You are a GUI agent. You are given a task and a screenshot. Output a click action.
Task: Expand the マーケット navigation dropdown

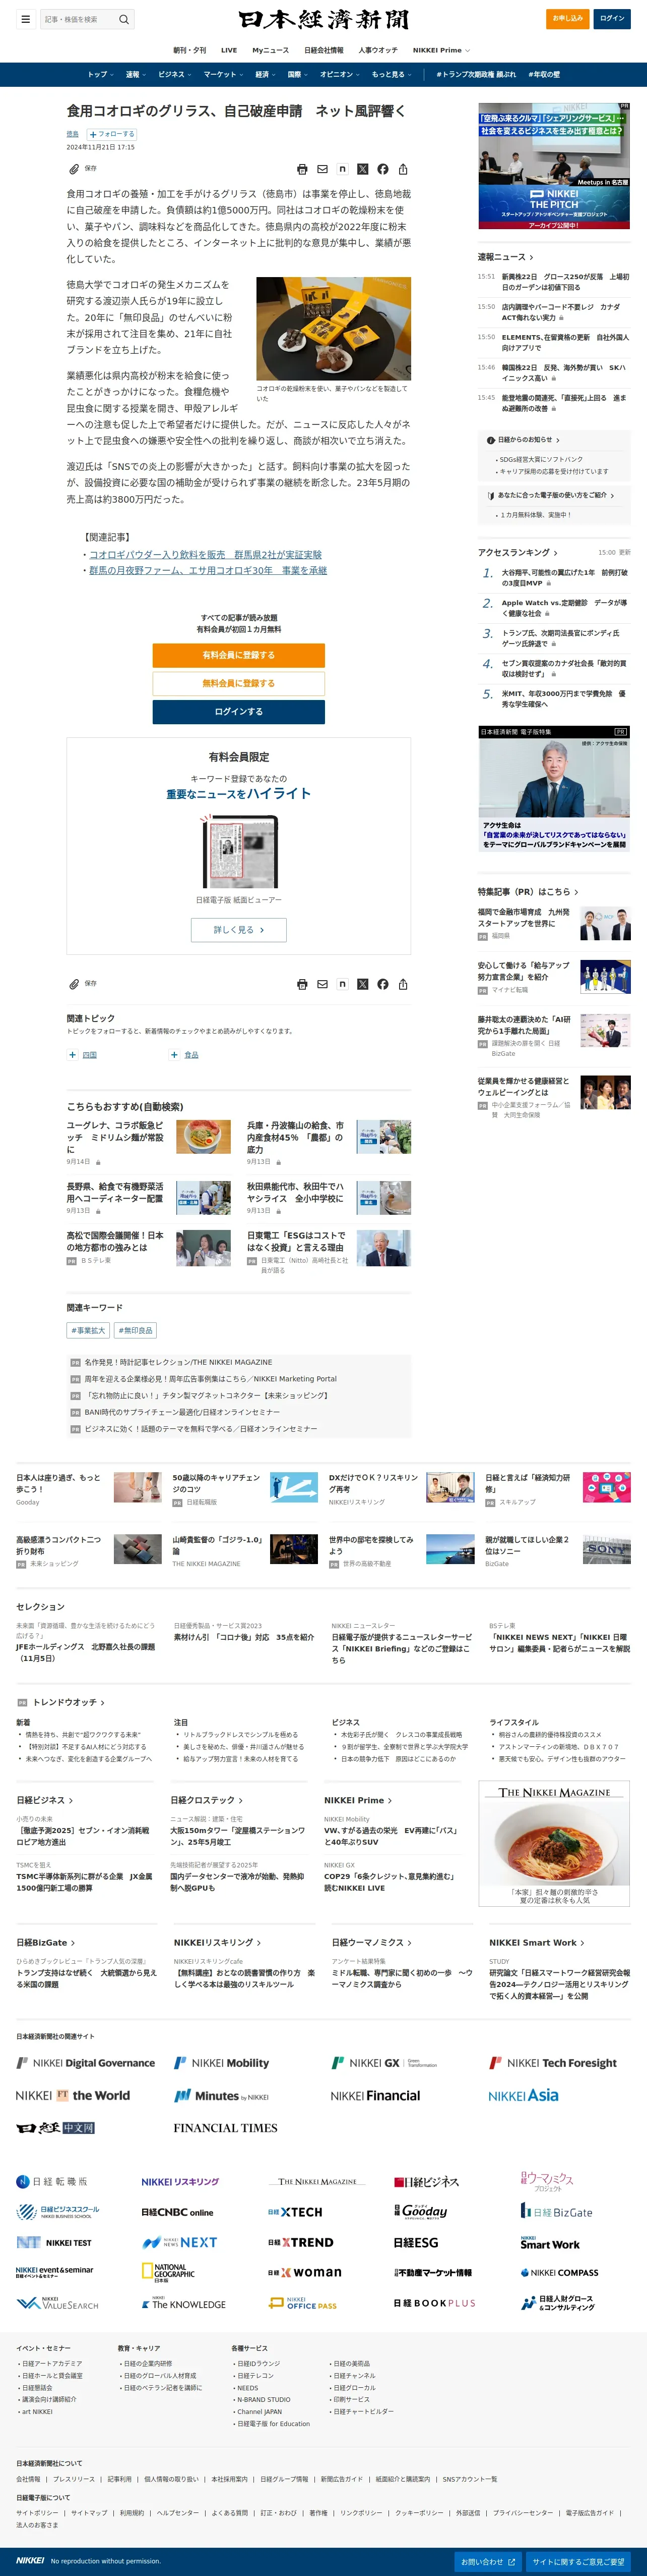(x=224, y=74)
